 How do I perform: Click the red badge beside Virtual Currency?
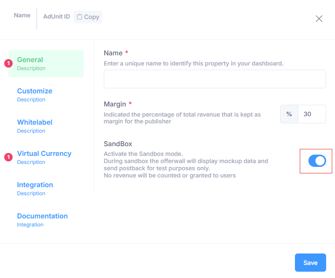point(8,157)
